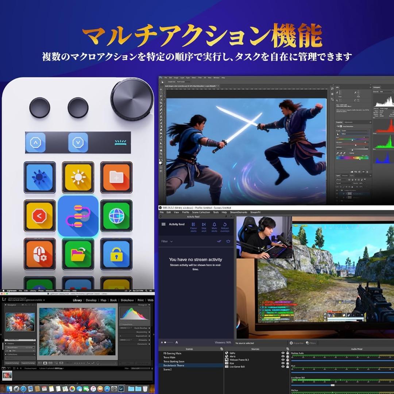
Task: Click the Photoshop hue color range bar
Action: coord(352,158)
